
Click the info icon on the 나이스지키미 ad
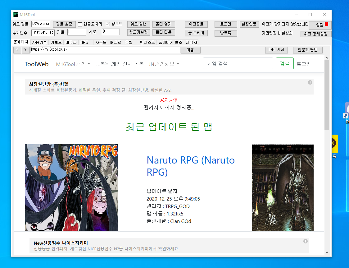coord(306,241)
